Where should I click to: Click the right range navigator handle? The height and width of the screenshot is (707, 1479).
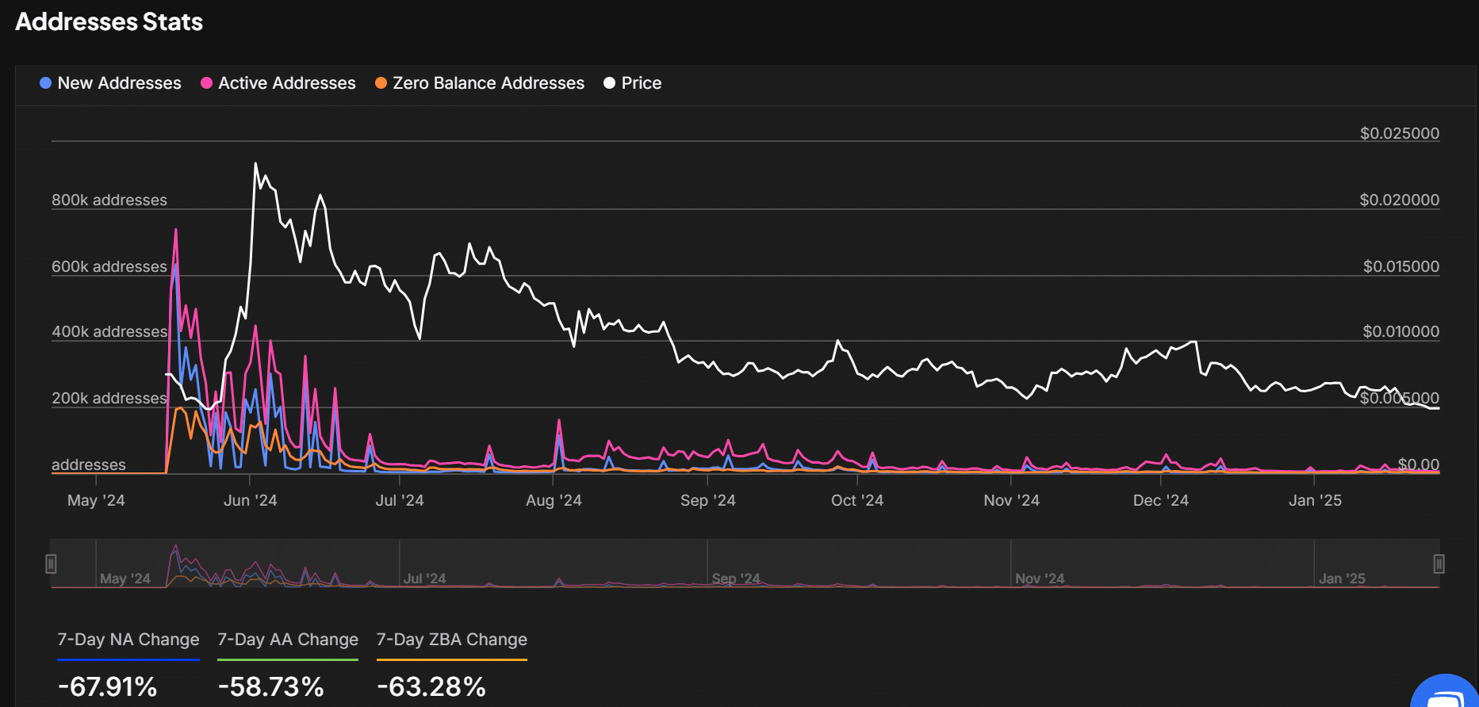(1439, 564)
